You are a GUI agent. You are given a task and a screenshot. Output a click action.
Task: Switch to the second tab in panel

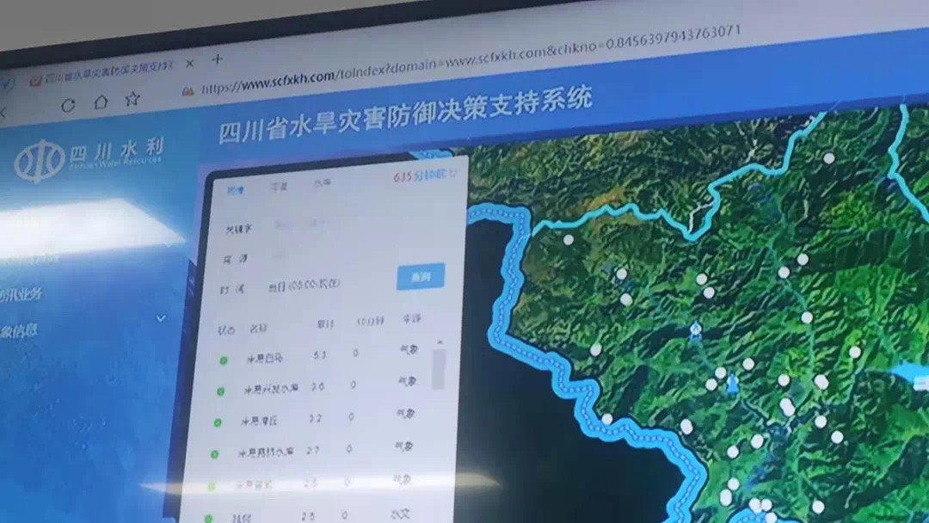point(278,187)
